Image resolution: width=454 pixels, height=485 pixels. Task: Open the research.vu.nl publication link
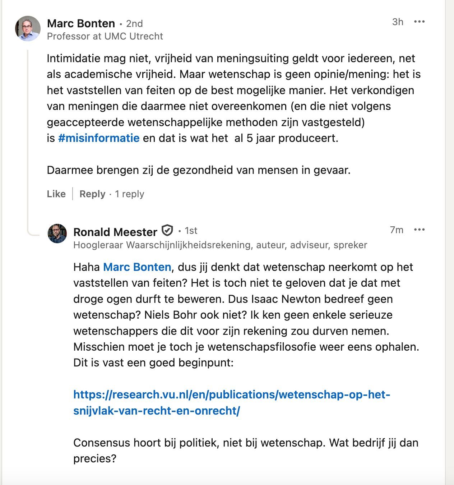231,402
